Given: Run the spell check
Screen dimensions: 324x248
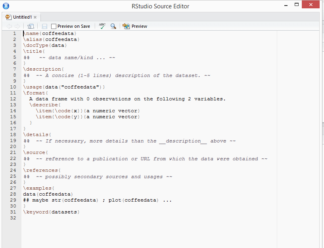Looking at the screenshot, I should click(102, 26).
